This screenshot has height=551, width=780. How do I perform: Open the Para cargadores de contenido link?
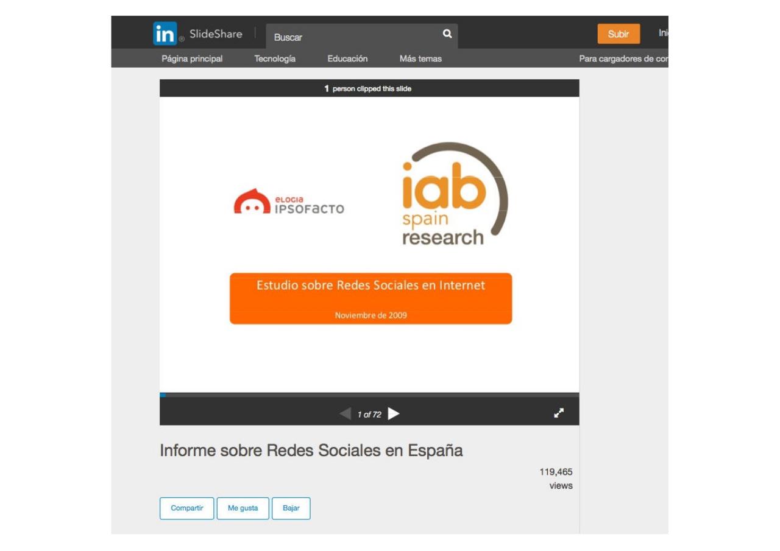(623, 59)
